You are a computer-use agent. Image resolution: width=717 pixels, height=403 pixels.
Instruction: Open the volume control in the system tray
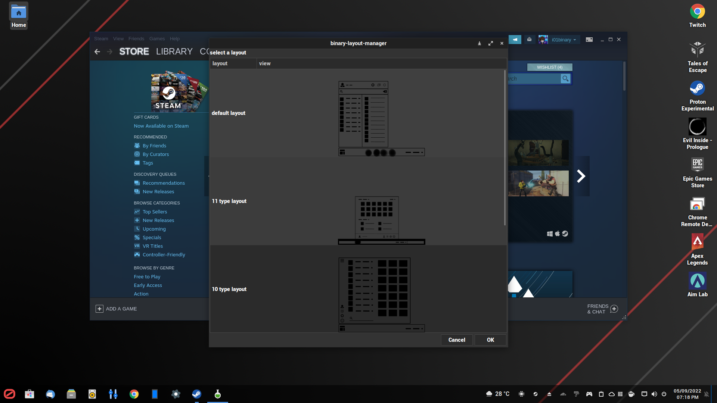click(654, 394)
